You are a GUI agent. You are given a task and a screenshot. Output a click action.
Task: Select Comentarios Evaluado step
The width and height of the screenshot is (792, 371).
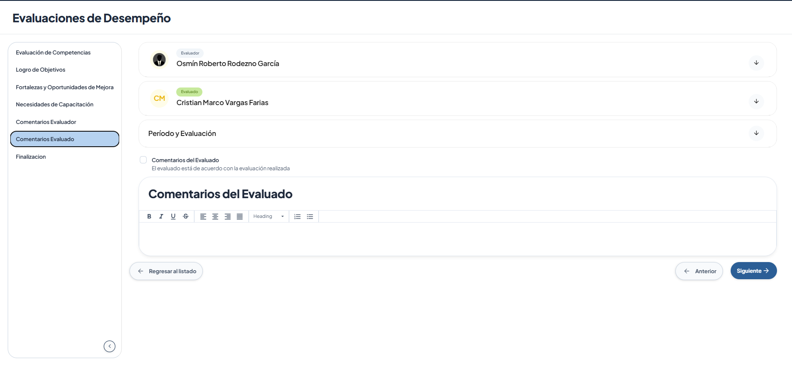[x=65, y=139]
